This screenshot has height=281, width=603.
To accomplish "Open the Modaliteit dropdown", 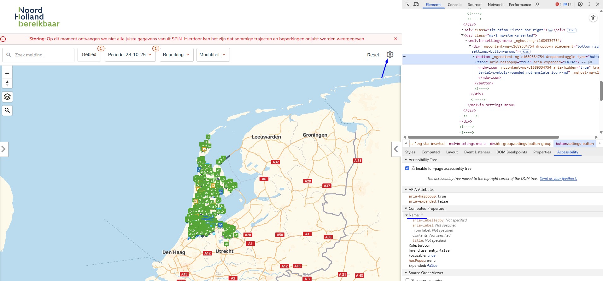I will point(213,55).
